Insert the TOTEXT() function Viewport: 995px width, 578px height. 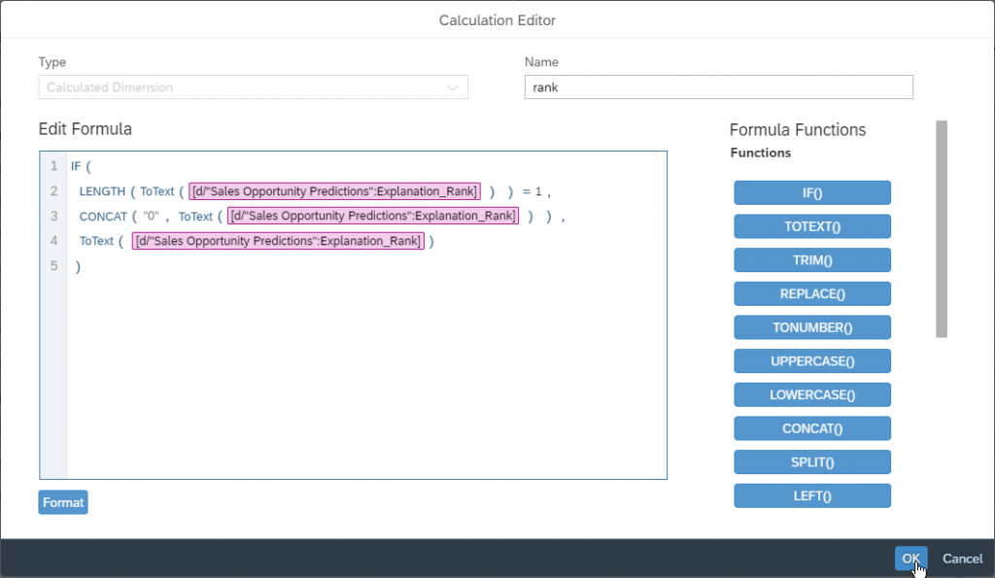click(x=812, y=226)
